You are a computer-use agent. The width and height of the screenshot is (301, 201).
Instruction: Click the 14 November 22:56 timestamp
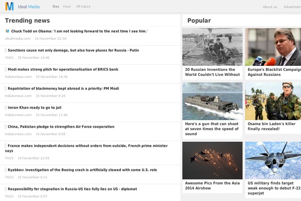(34, 158)
